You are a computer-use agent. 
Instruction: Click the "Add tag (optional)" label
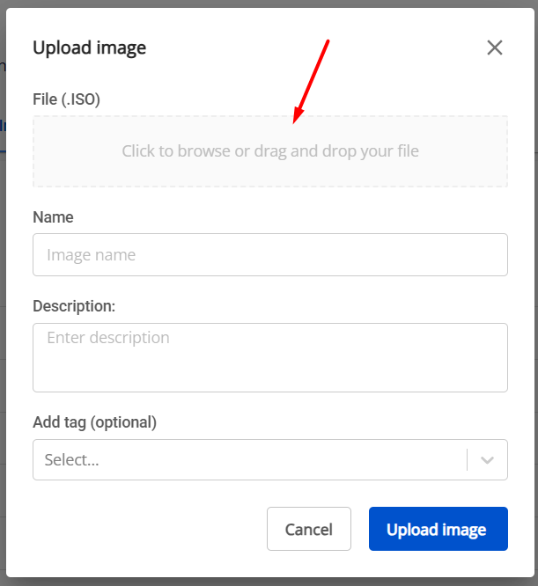(x=94, y=422)
